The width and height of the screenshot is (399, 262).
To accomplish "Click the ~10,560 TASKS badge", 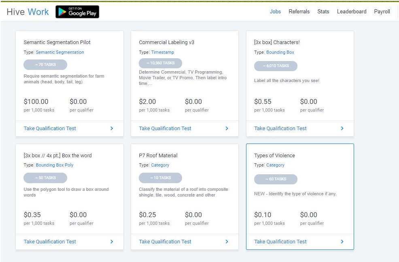I will click(160, 63).
